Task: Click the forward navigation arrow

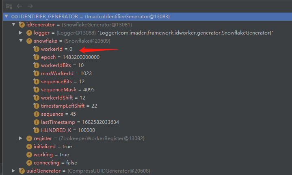Action: pos(29,6)
